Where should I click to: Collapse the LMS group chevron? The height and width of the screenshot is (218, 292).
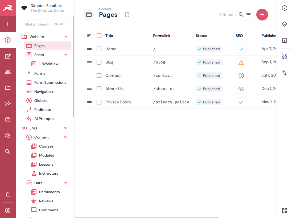(x=66, y=128)
